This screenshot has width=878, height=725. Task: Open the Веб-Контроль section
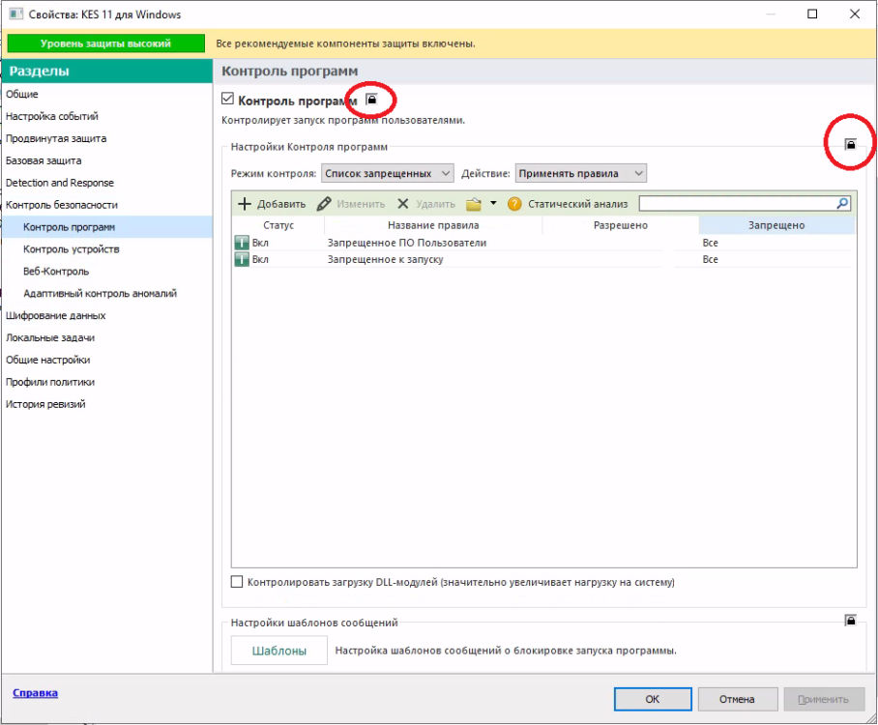56,272
